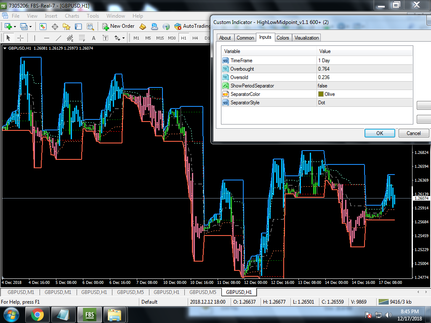Viewport: 431px width, 323px height.
Task: Open Navigator folder-star icon
Action: coord(67,26)
